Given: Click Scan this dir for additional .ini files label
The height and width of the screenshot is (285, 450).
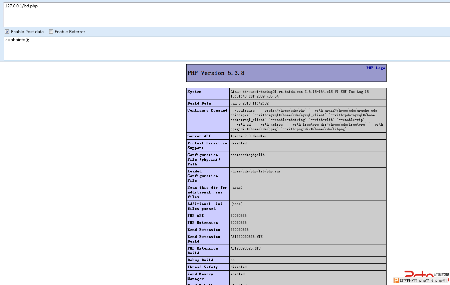Looking at the screenshot, I should coord(207,192).
